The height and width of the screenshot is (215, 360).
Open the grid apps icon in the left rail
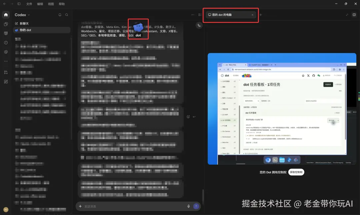(x=6, y=82)
